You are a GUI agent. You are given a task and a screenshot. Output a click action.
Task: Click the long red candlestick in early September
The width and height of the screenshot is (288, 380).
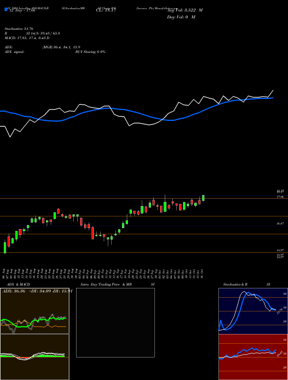93,233
